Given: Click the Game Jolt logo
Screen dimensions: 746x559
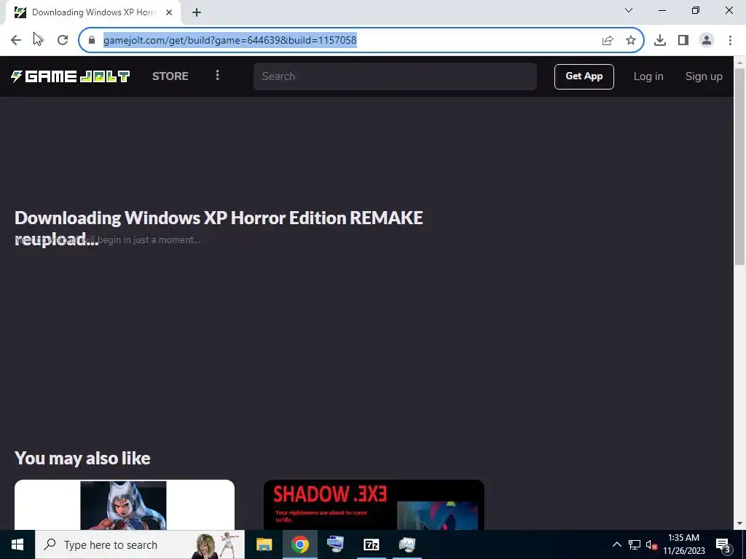Looking at the screenshot, I should [x=70, y=76].
